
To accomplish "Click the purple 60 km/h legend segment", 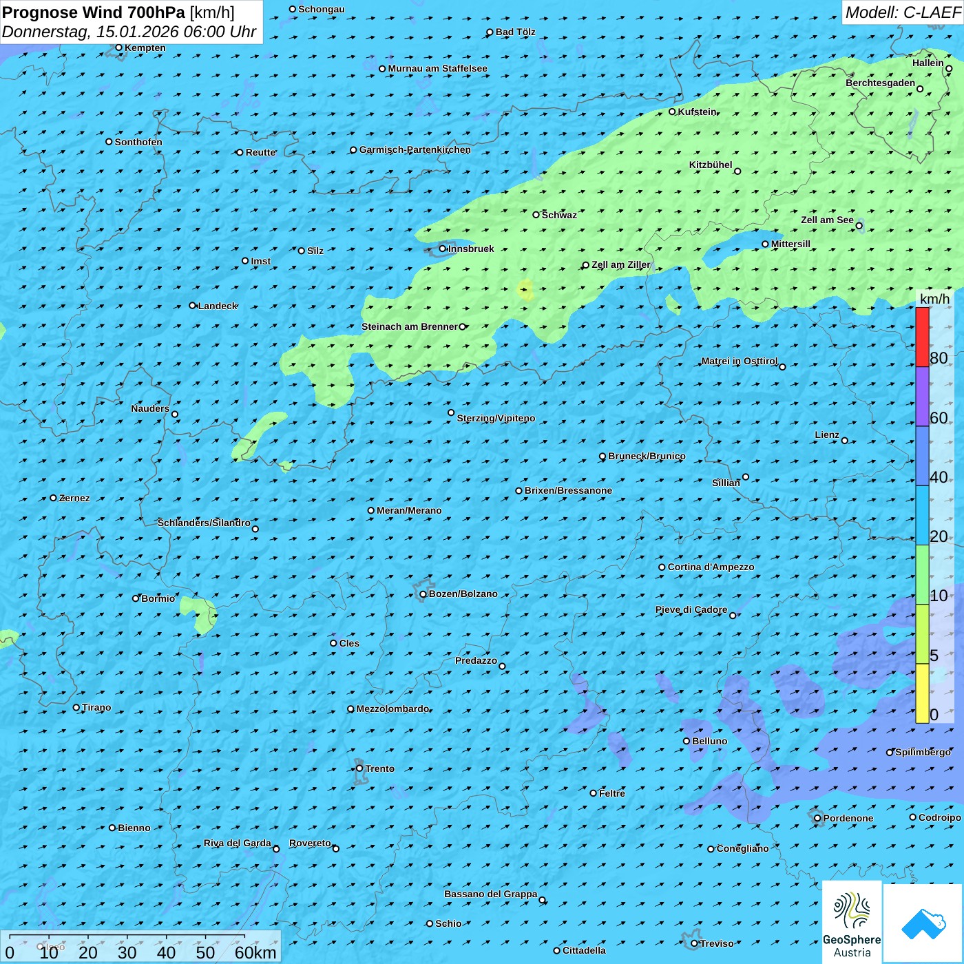I will coord(922,396).
